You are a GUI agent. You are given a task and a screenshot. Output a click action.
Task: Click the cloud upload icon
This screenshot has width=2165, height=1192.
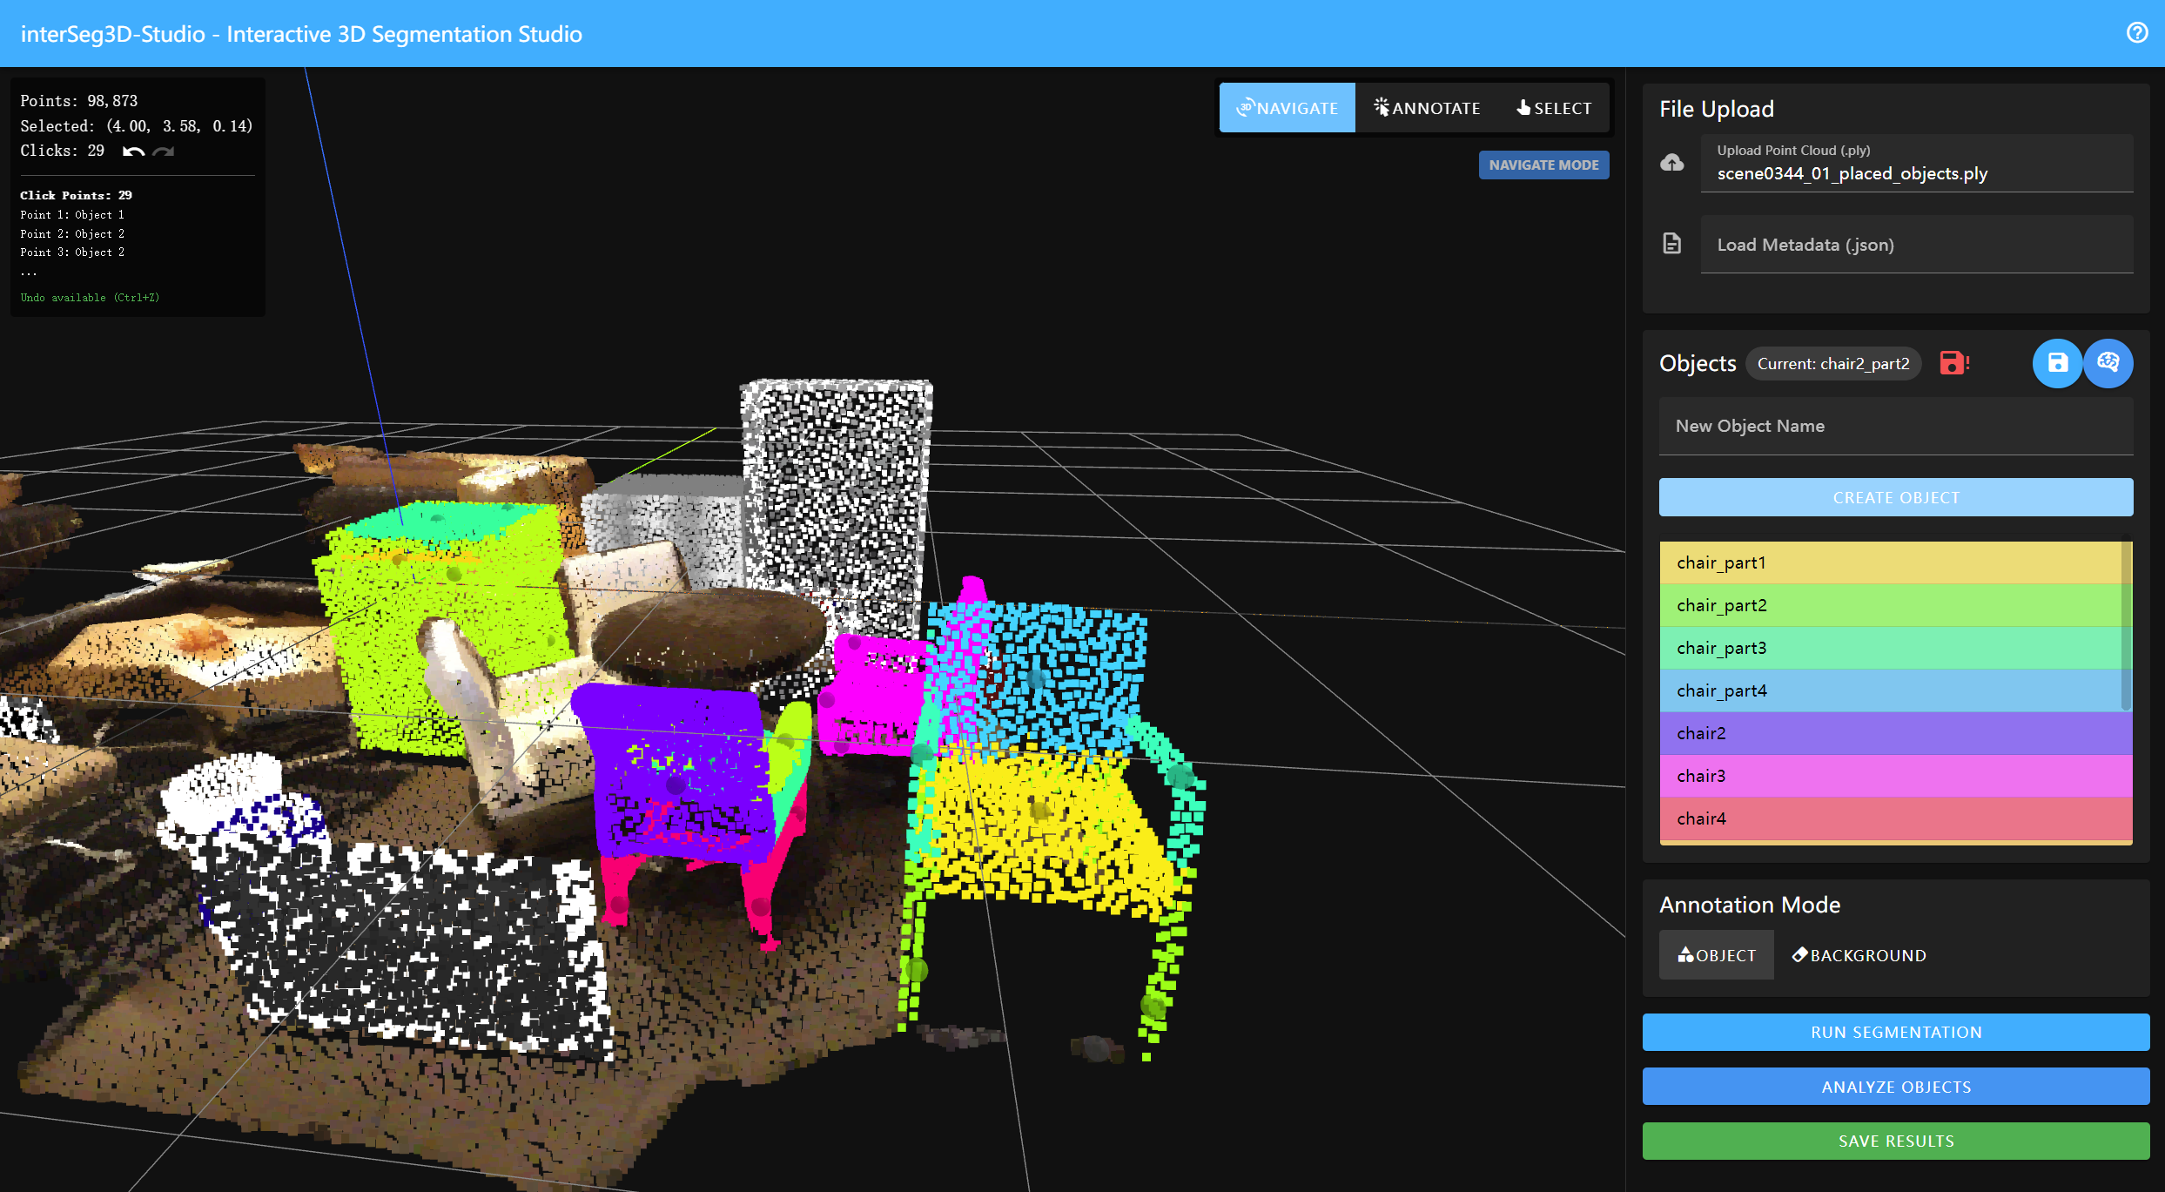click(1671, 163)
